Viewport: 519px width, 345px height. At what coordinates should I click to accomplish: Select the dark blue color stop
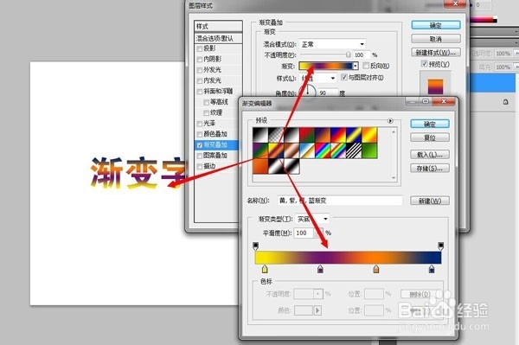point(432,269)
